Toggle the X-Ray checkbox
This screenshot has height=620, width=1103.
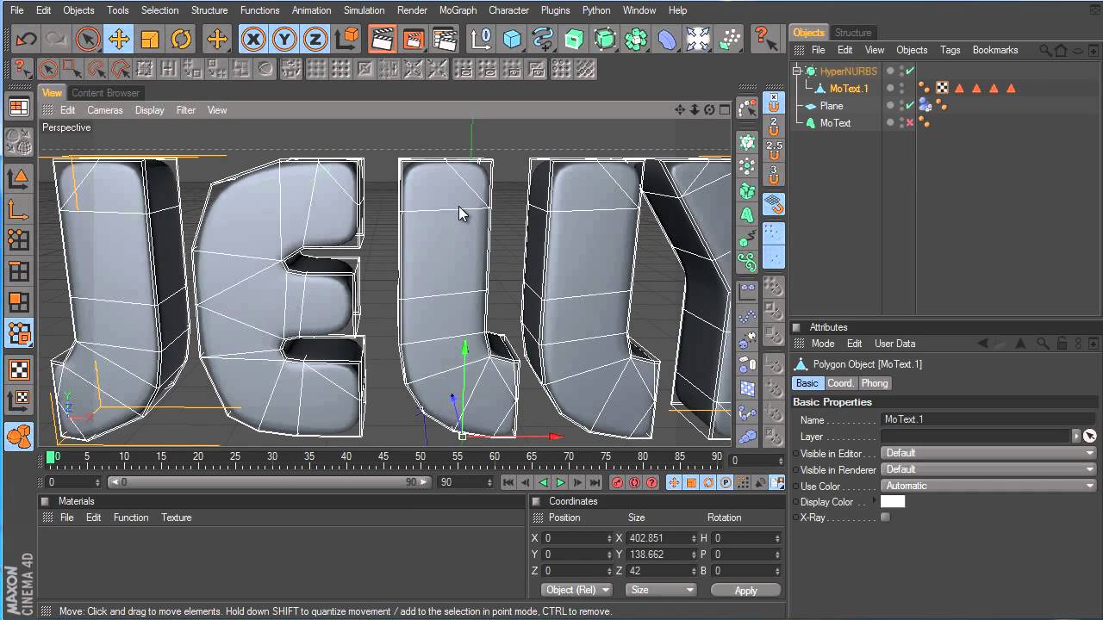click(x=885, y=518)
